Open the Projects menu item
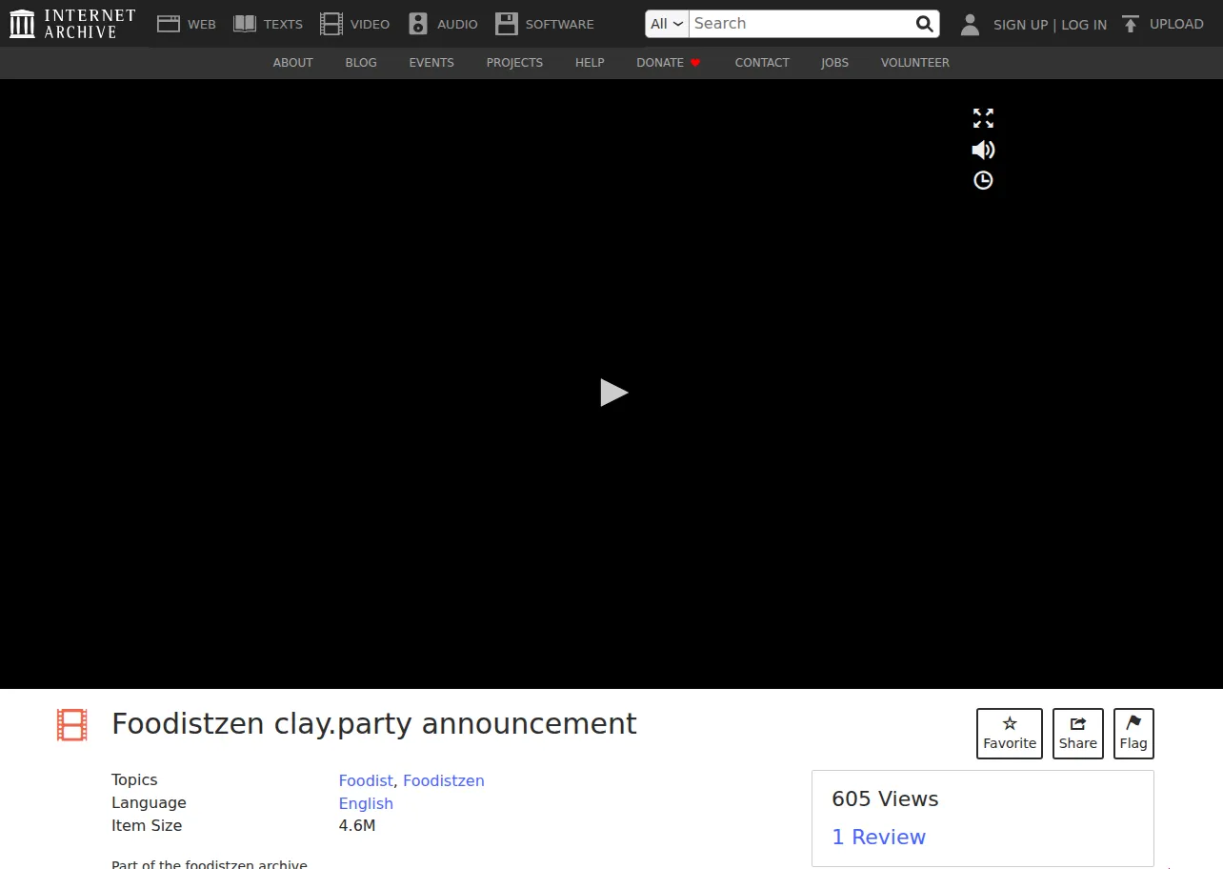 (514, 63)
